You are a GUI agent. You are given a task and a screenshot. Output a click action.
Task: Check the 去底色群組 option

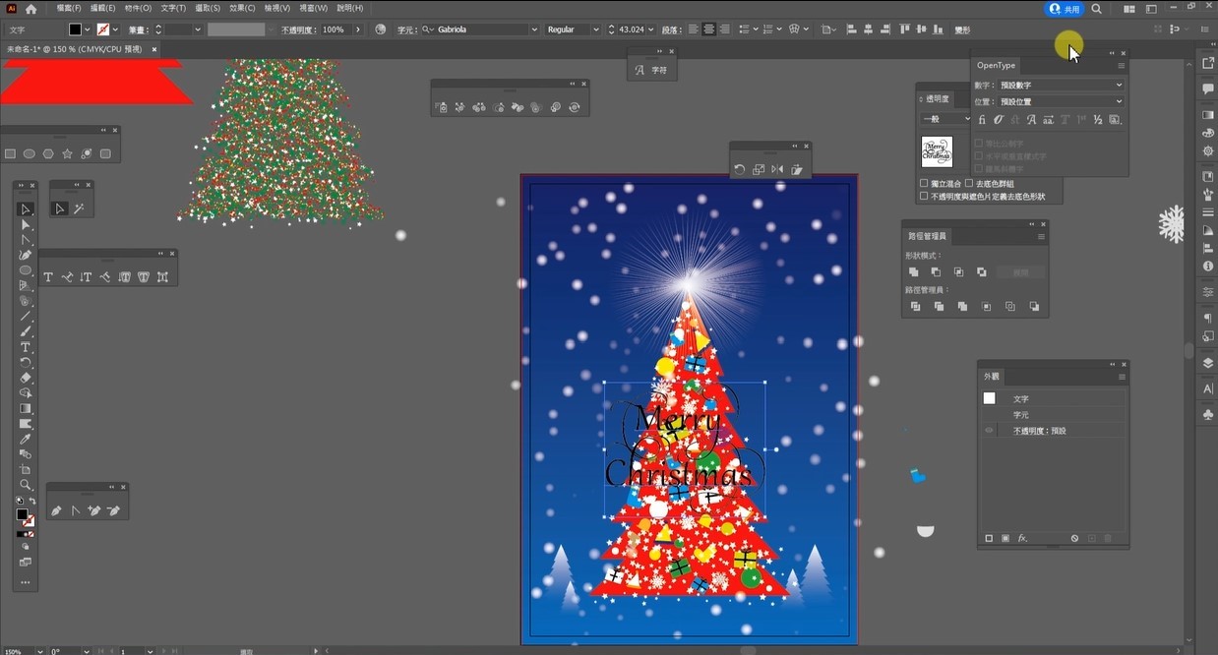coord(970,184)
